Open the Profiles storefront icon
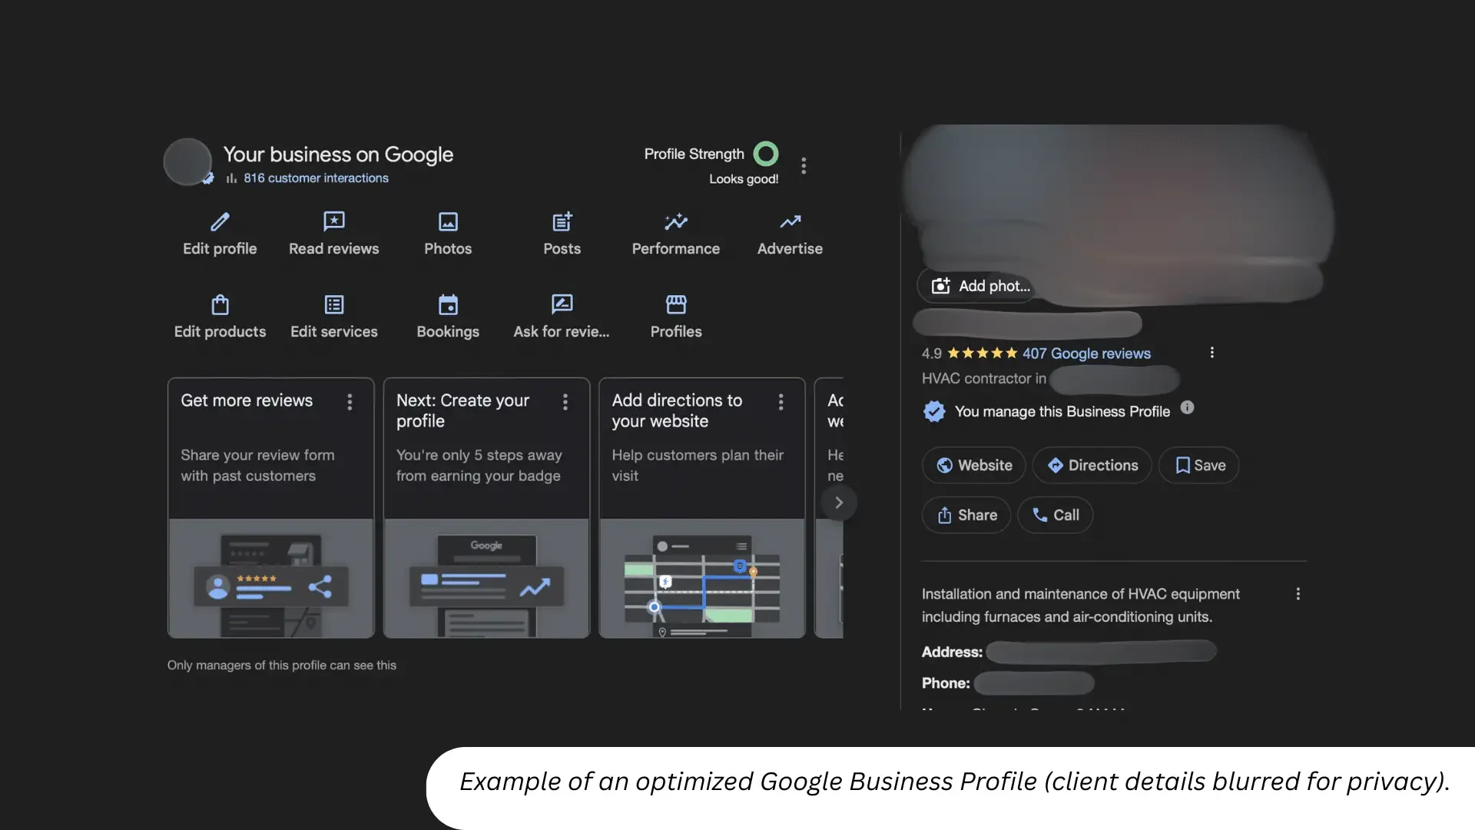The image size is (1475, 830). pyautogui.click(x=676, y=305)
